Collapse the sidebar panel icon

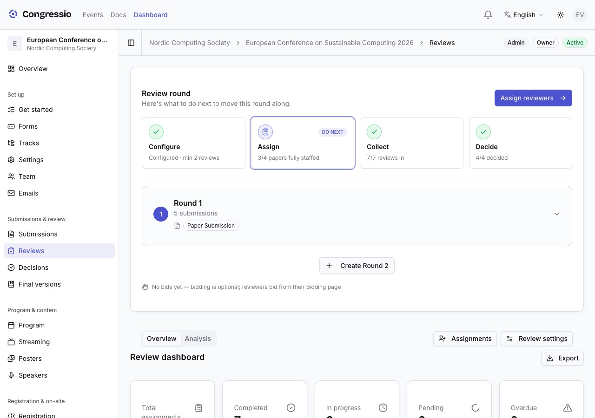[131, 43]
